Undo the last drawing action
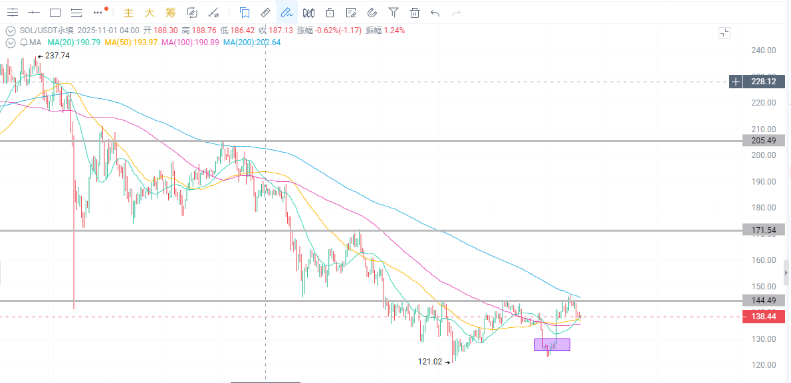The width and height of the screenshot is (791, 383). coord(435,13)
